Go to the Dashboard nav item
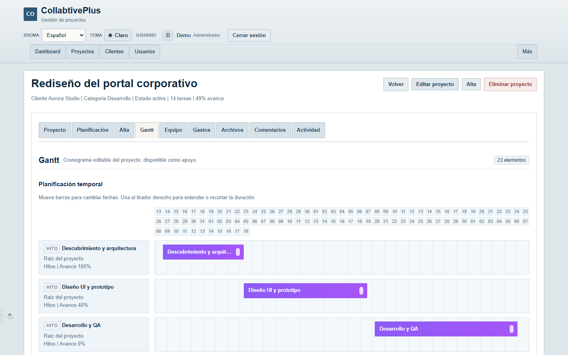Screen dimensions: 568x355 point(48,52)
